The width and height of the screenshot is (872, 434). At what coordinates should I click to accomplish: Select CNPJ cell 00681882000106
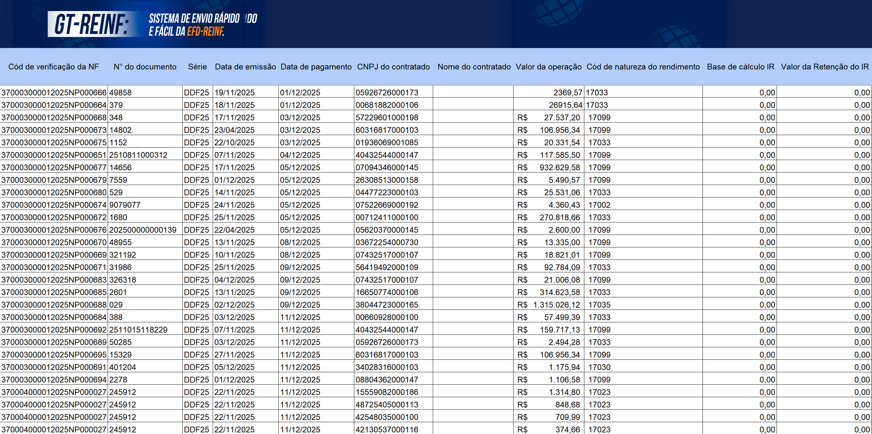393,105
